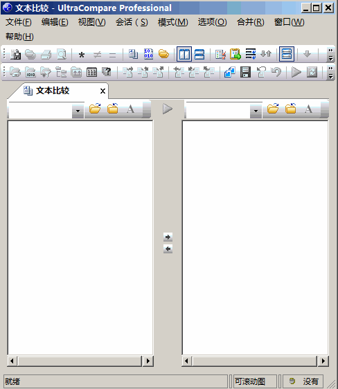Open the 模式(M) menu
This screenshot has height=389, width=338.
173,22
